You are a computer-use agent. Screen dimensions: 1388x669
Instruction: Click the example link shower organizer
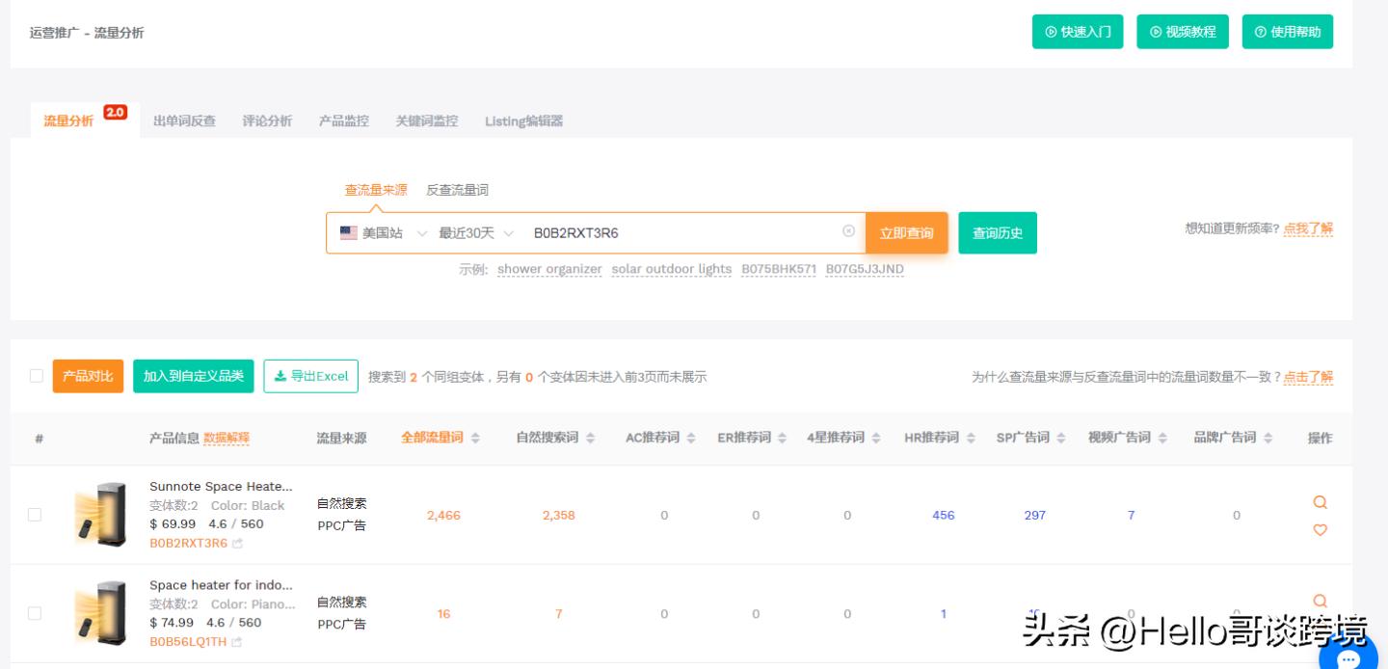[548, 269]
